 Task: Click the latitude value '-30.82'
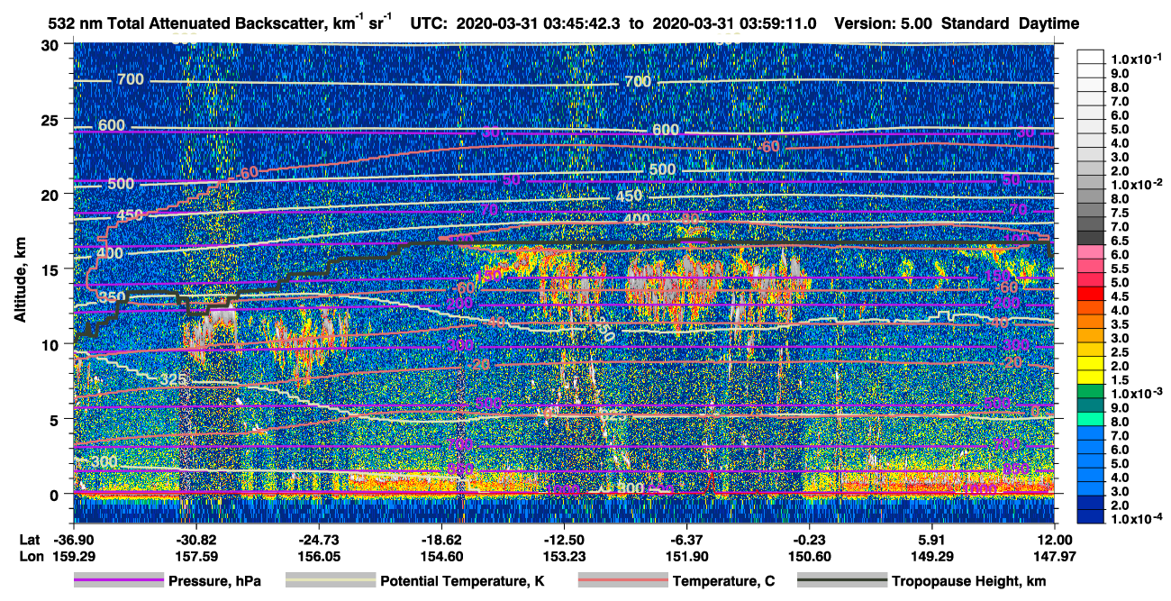coord(196,539)
